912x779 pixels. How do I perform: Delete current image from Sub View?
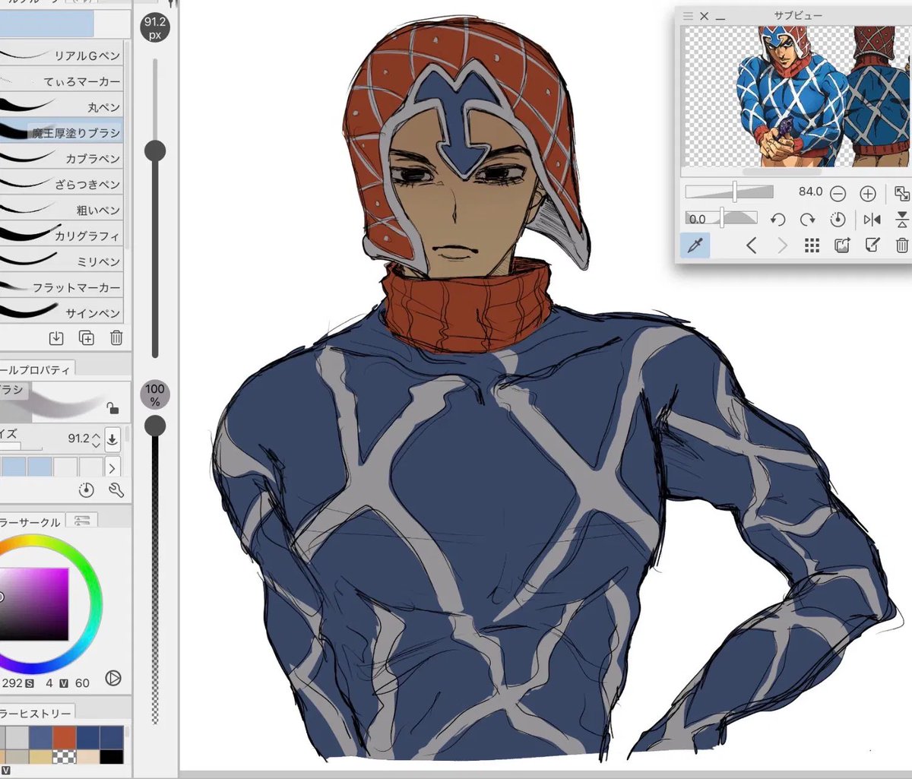tap(901, 245)
